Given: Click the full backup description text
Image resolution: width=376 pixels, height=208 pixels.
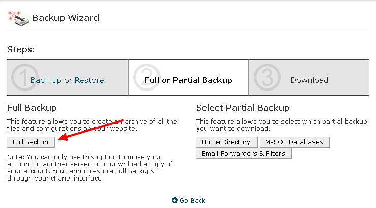Looking at the screenshot, I should coord(92,125).
